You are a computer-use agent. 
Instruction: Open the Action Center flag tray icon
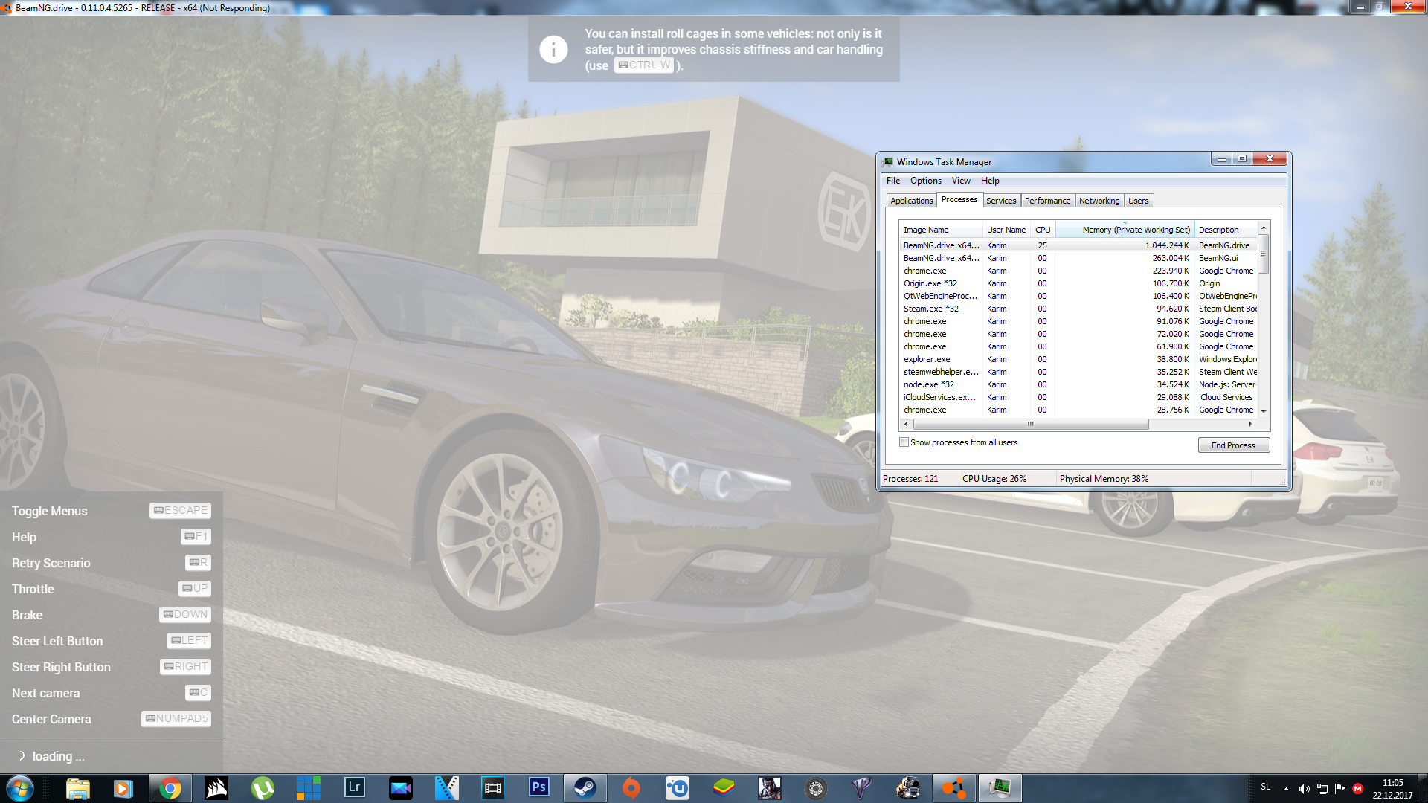pos(1340,788)
